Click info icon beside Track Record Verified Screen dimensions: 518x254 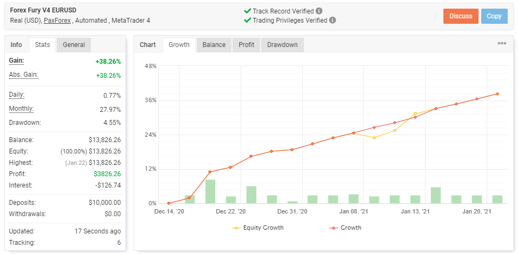(x=320, y=11)
